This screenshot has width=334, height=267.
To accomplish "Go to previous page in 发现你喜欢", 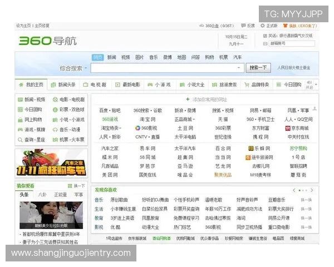I will coord(294,190).
